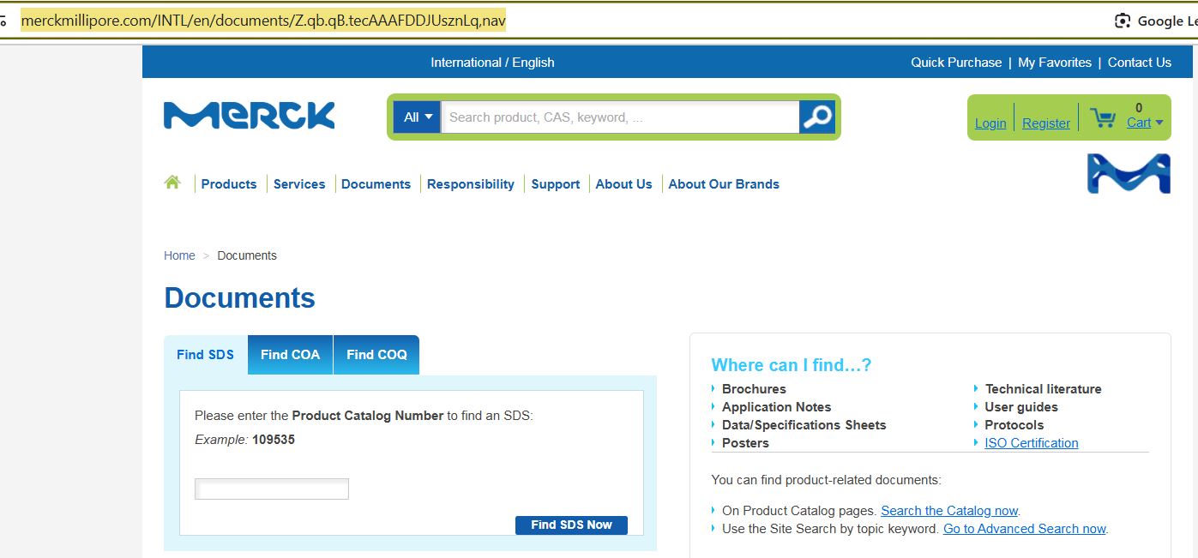Image resolution: width=1198 pixels, height=558 pixels.
Task: Focus the product search text box
Action: 620,117
